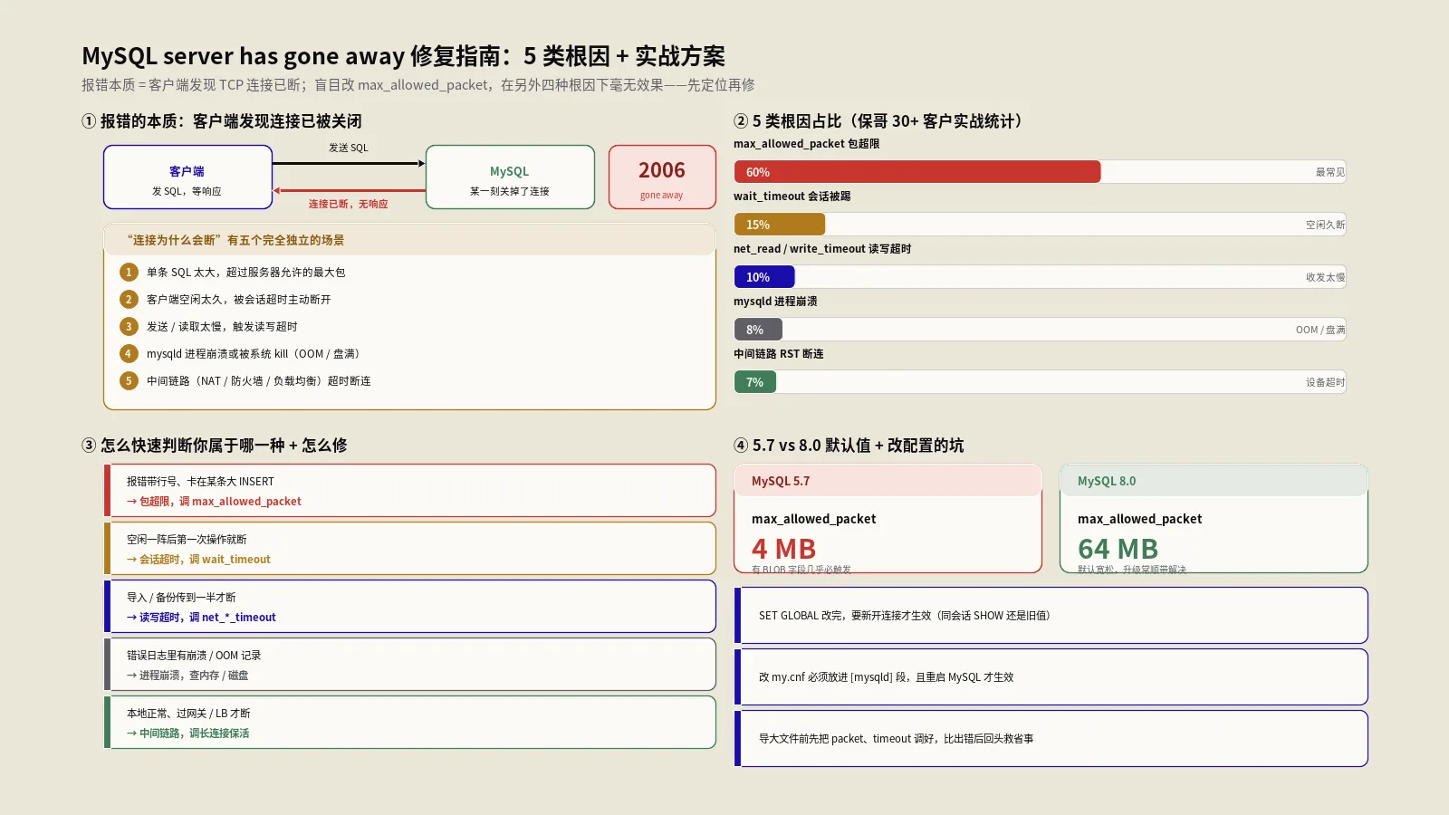Click the red '4 MB' value
Screen dimensions: 1449x815
point(783,549)
